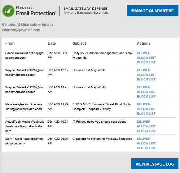The width and height of the screenshot is (180, 173).
Task: Click the From column header
Action: (10, 43)
